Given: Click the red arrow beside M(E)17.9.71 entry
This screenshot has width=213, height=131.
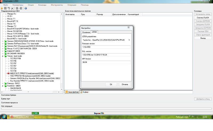Looking at the screenshot, I should point(8,73).
